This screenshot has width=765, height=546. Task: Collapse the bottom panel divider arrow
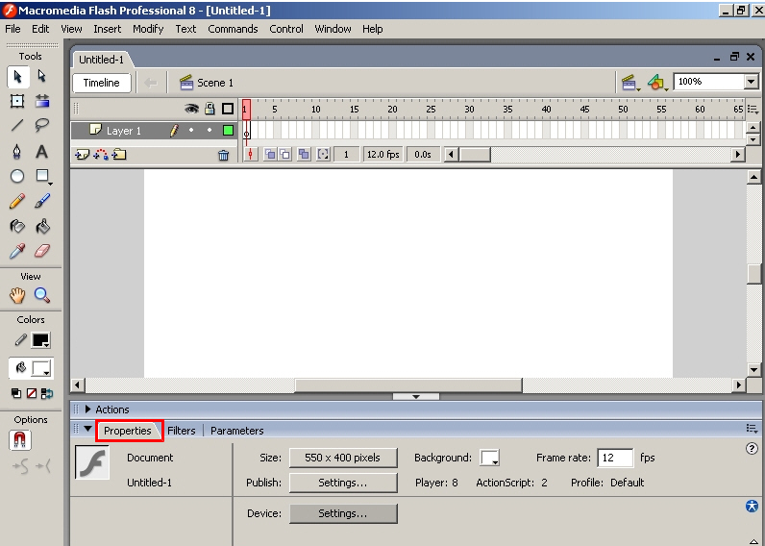(x=416, y=397)
